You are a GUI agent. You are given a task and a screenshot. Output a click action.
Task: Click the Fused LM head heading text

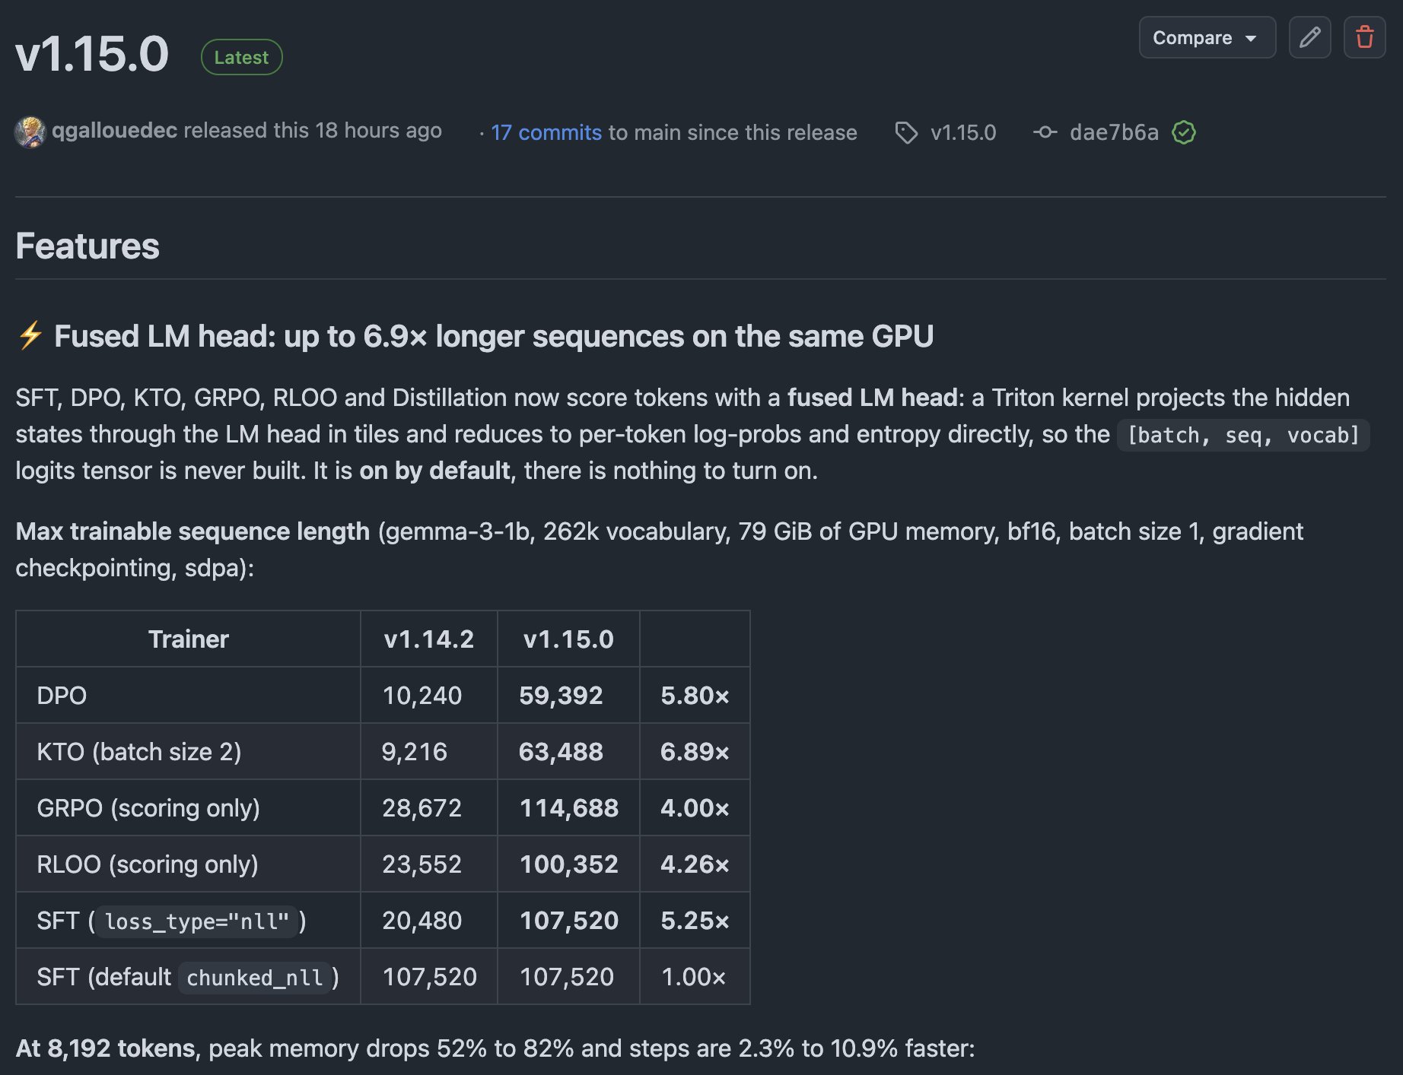(494, 336)
